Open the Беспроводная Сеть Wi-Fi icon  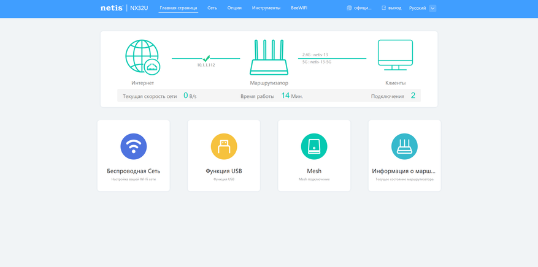(x=134, y=146)
